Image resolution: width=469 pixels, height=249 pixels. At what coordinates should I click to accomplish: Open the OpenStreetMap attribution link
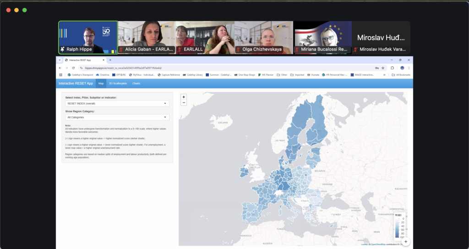pyautogui.click(x=378, y=244)
